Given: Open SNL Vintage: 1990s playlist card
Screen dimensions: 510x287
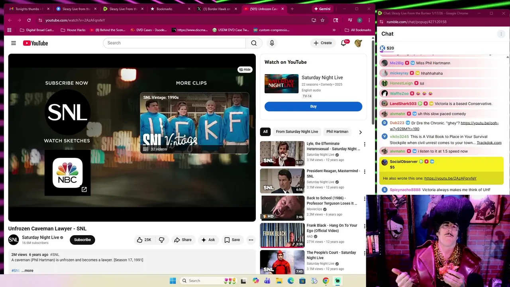Looking at the screenshot, I should click(194, 123).
